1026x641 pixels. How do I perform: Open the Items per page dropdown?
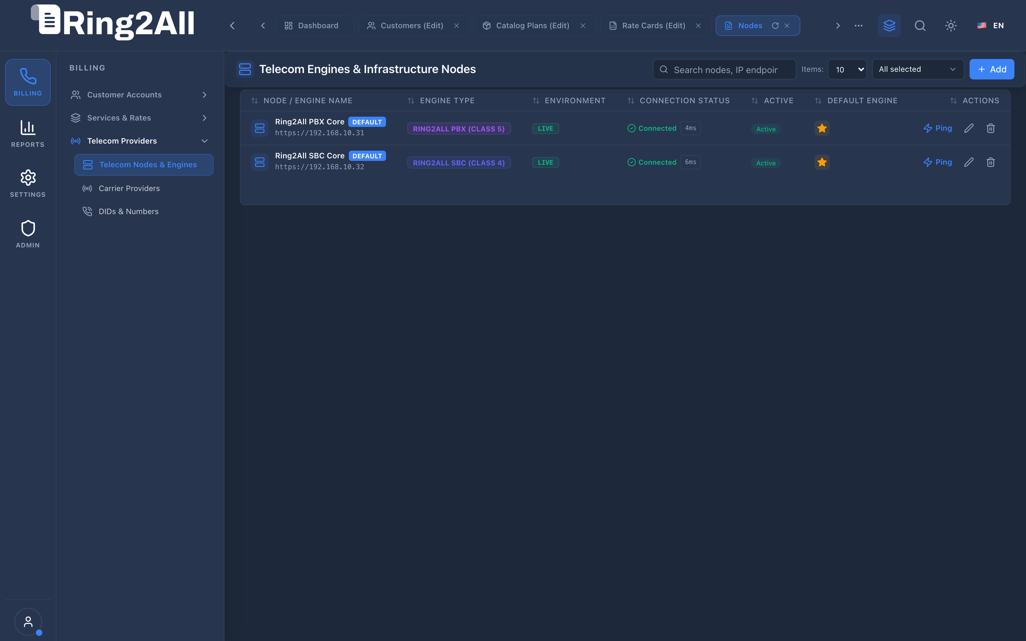(x=847, y=69)
